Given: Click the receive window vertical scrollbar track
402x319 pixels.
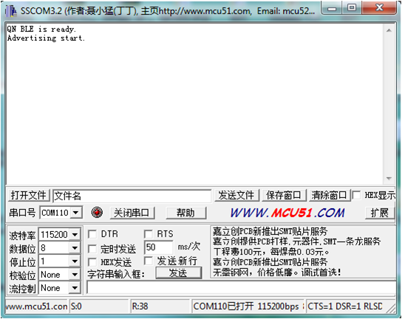Looking at the screenshot, I should (389, 105).
